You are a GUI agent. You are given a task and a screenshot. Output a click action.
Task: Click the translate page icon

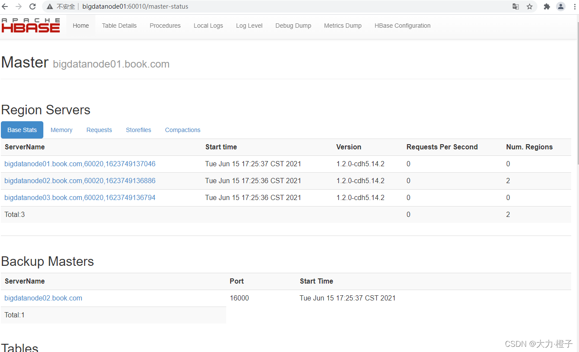pyautogui.click(x=516, y=6)
